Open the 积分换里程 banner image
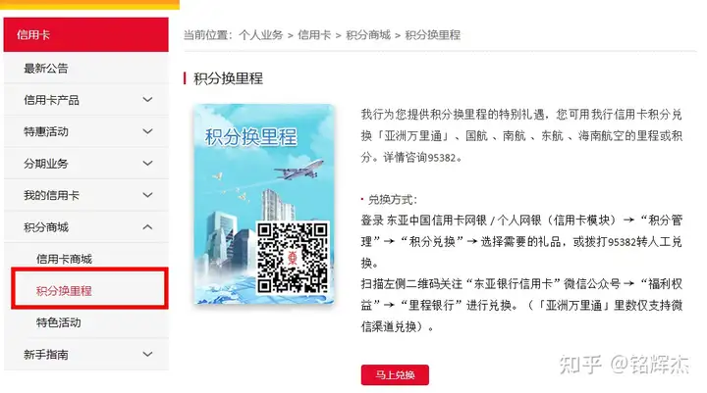The height and width of the screenshot is (393, 707). (264, 204)
